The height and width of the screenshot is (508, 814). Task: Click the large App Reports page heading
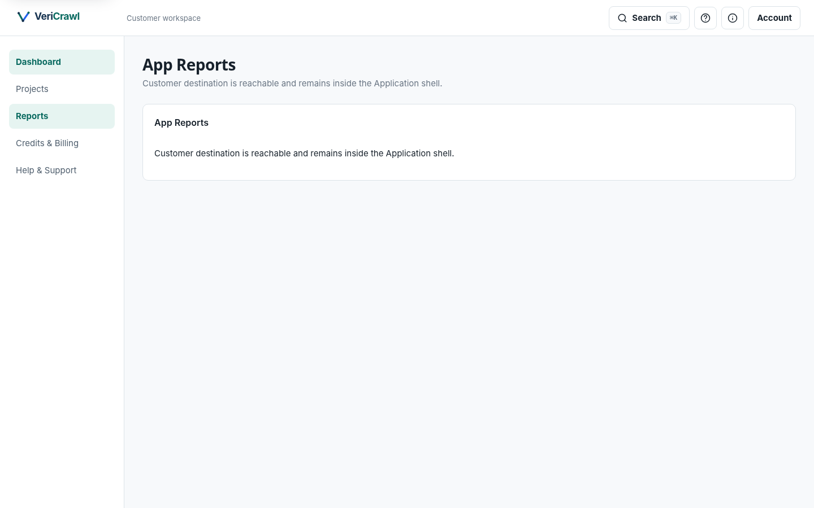[x=189, y=65]
